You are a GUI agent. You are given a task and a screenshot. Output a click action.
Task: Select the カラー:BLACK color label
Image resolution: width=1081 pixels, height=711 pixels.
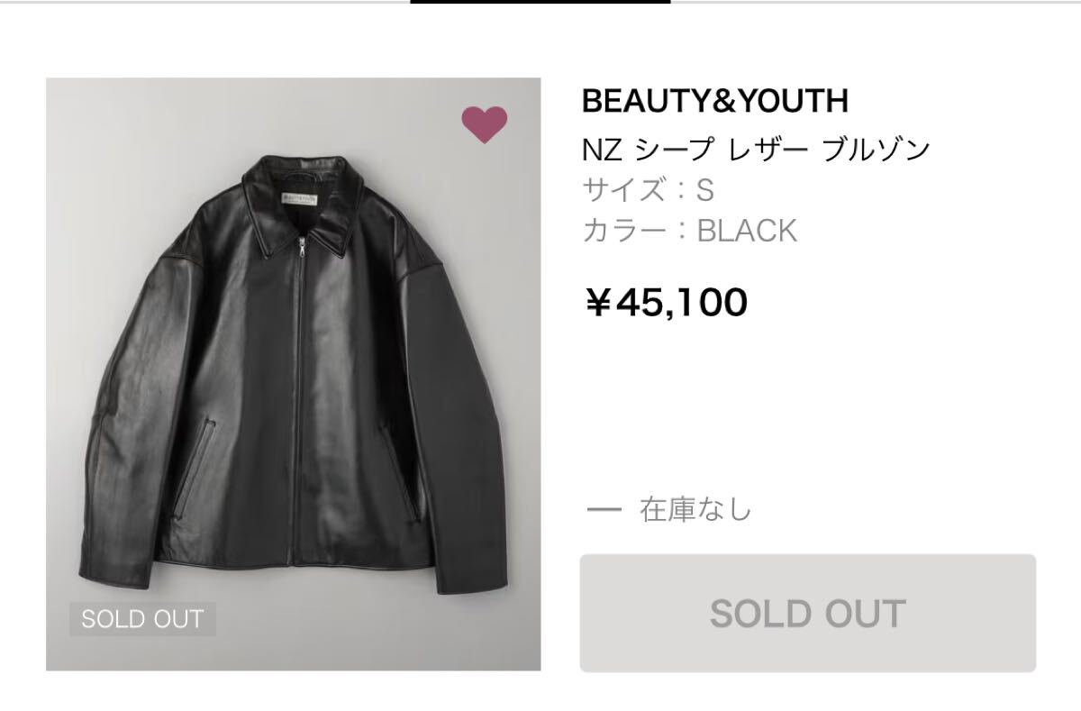pos(689,231)
